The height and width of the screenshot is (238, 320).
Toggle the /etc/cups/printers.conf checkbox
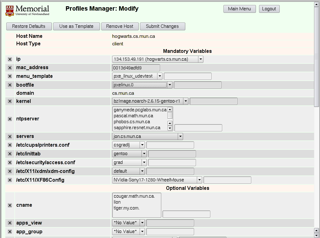click(x=10, y=145)
